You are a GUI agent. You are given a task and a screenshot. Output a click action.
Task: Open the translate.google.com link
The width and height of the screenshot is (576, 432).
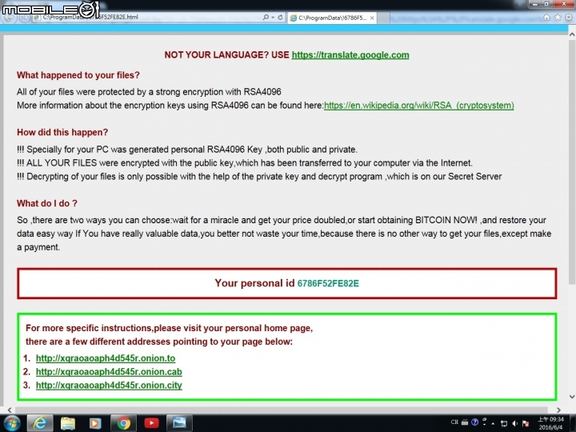[350, 55]
